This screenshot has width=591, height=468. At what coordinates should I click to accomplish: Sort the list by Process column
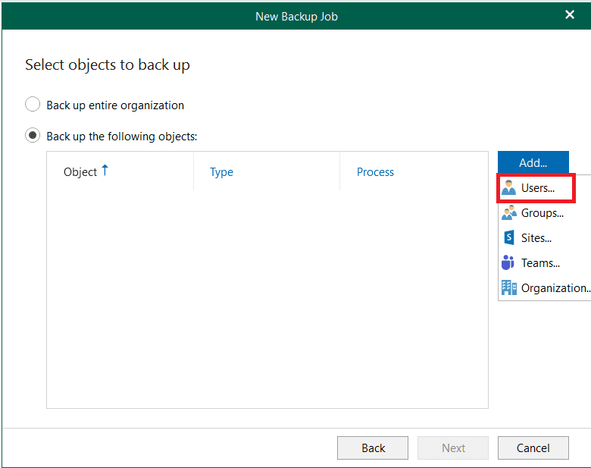click(x=414, y=171)
